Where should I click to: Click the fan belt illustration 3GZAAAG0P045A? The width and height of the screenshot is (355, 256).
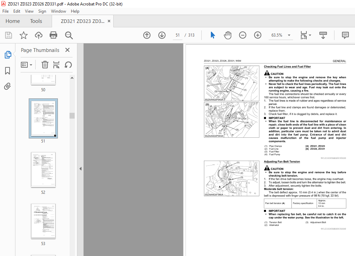click(232, 178)
